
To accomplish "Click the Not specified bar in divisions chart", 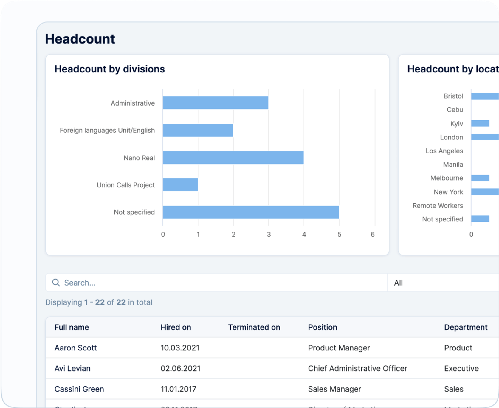I will [x=251, y=212].
